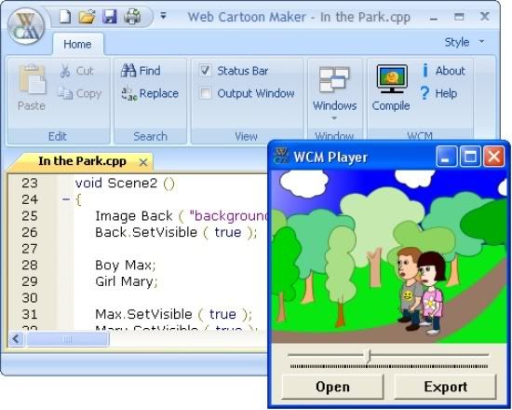
Task: Save file with the floppy disk icon
Action: 110,17
